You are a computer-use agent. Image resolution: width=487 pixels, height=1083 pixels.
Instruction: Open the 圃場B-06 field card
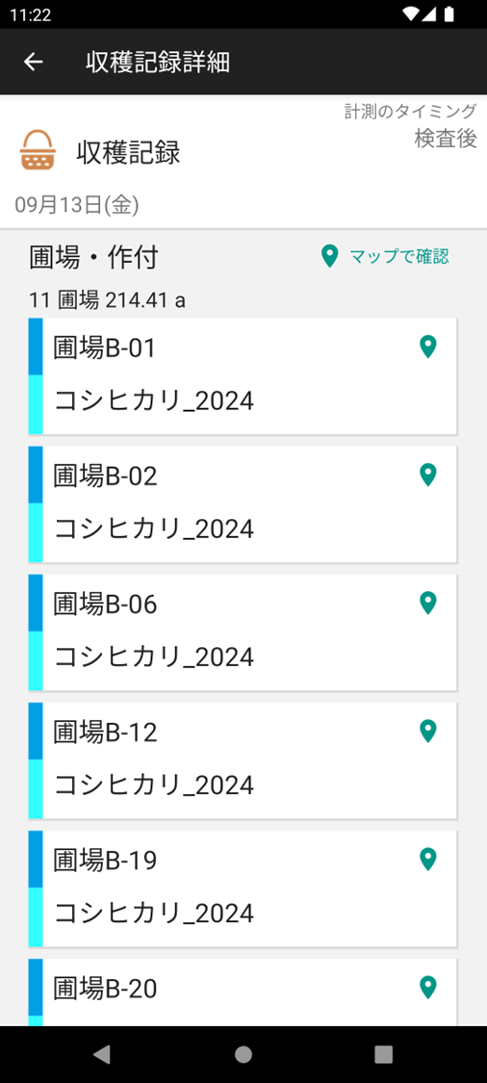(x=243, y=632)
